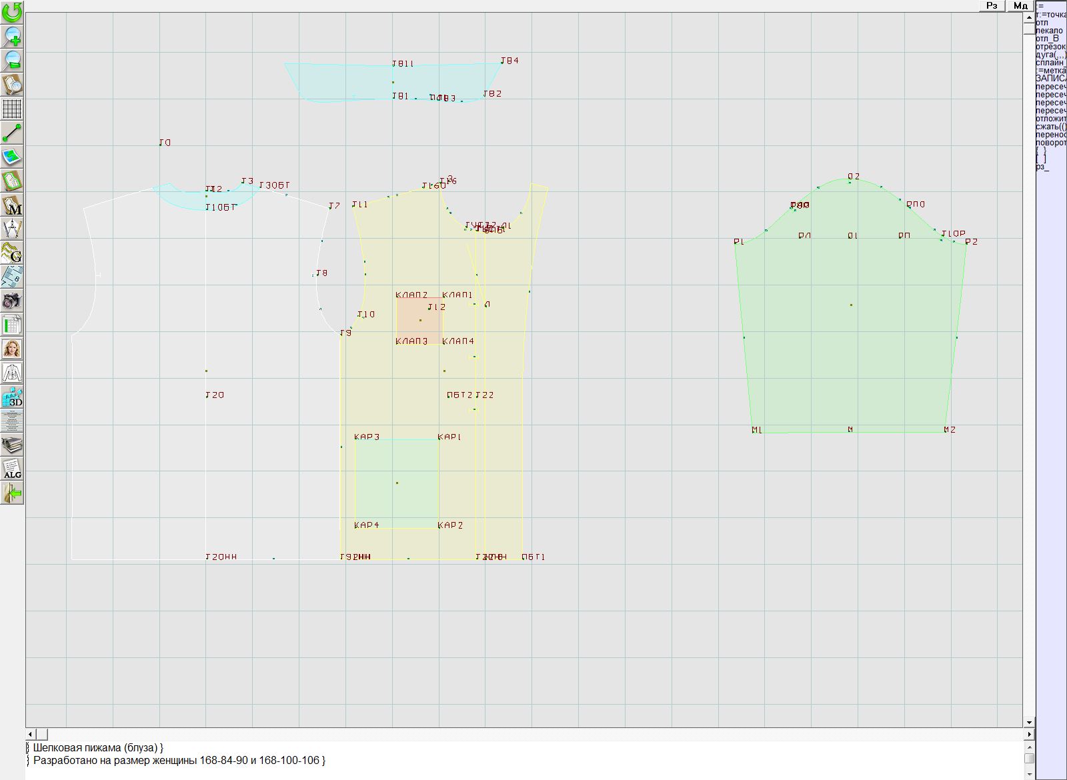Zoom out with the magnifier minus icon
1067x780 pixels.
coord(12,60)
